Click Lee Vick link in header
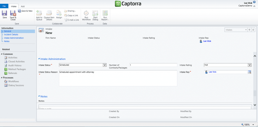 point(207,41)
